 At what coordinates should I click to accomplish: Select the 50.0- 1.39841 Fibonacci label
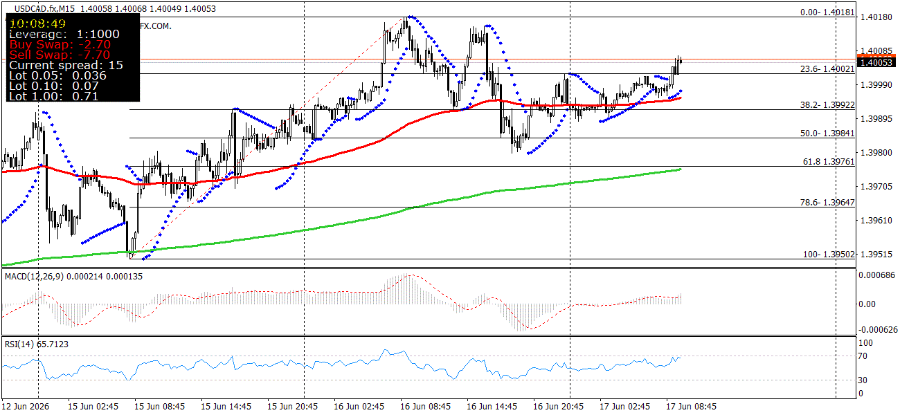[827, 133]
